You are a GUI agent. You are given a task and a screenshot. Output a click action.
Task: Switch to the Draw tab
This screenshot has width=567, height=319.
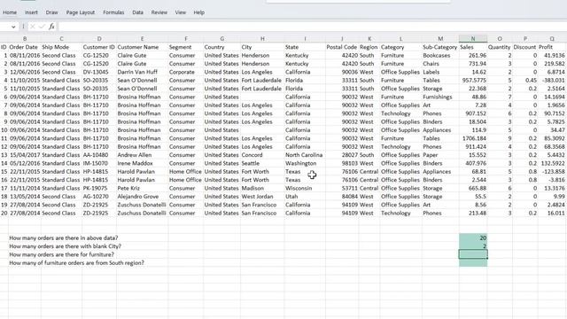[51, 12]
